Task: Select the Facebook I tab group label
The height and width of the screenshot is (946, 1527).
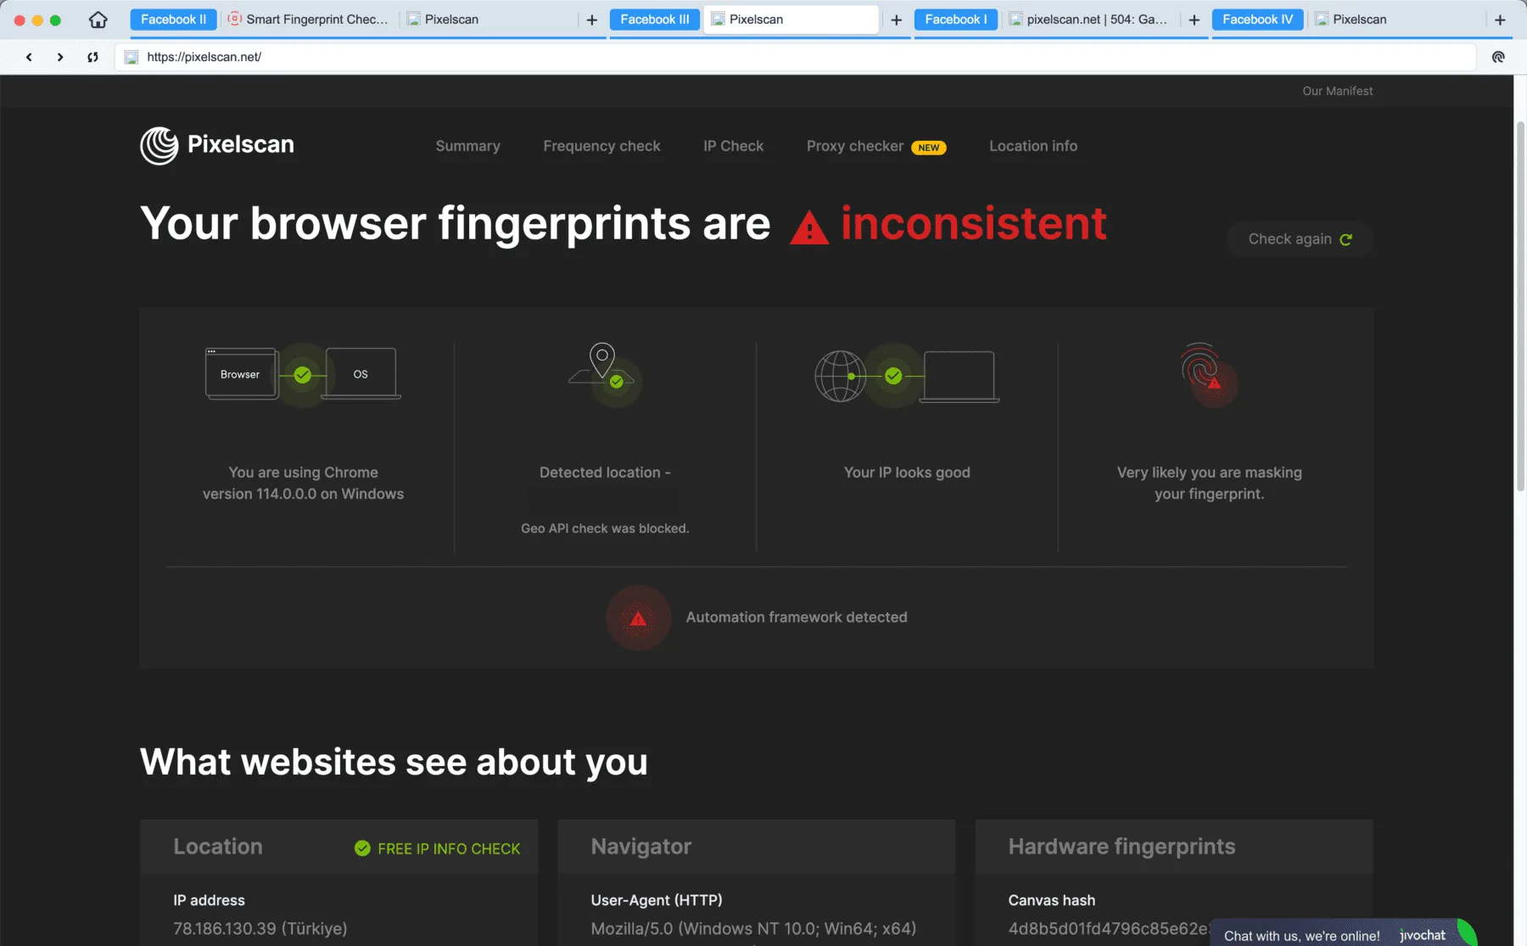Action: 956,20
